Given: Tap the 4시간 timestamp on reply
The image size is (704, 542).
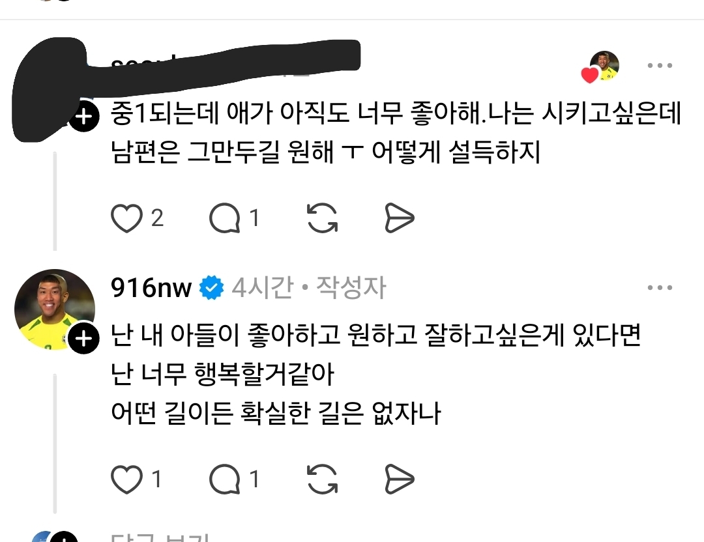Looking at the screenshot, I should [263, 287].
